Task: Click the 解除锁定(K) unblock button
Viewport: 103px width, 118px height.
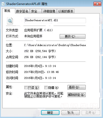Action: (76, 95)
